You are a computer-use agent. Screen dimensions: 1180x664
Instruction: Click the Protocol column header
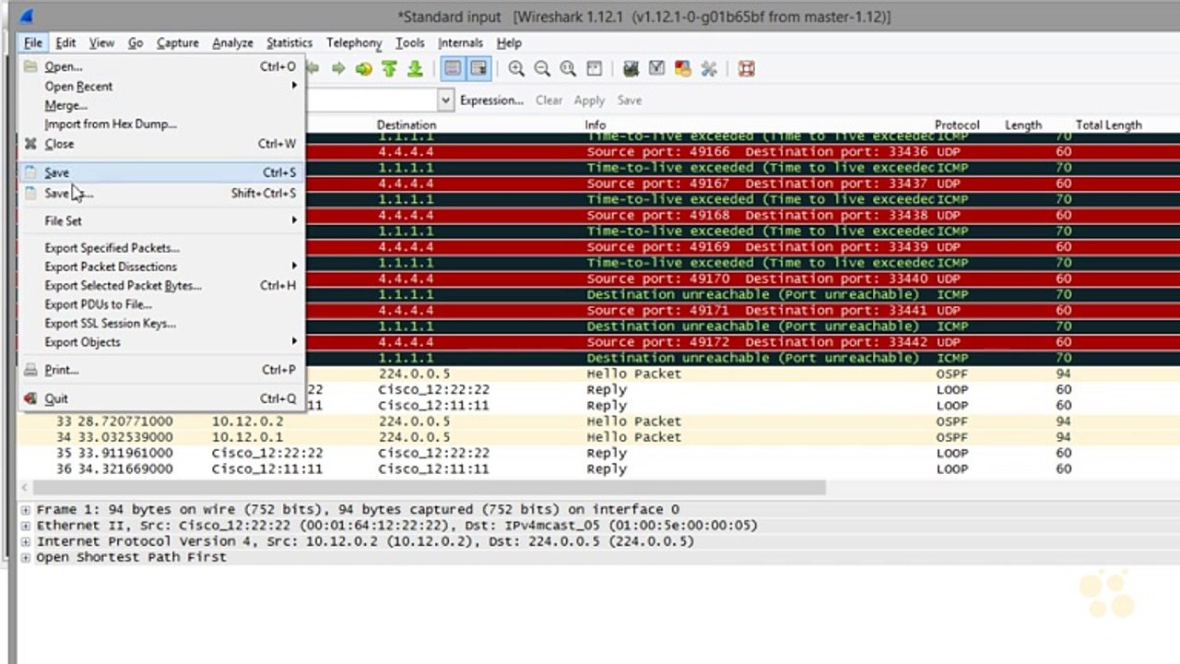[957, 125]
